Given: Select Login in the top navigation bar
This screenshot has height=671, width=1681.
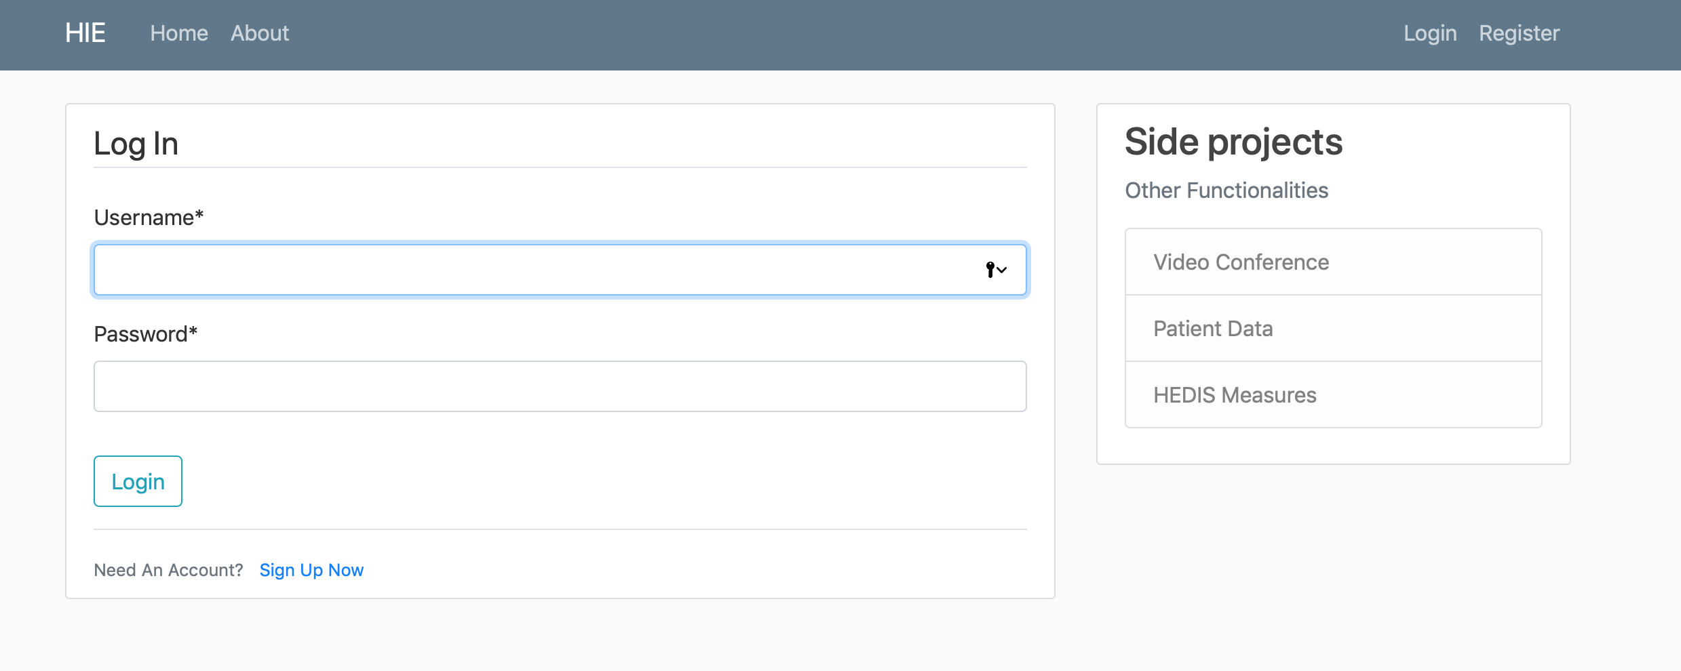Looking at the screenshot, I should coord(1430,33).
